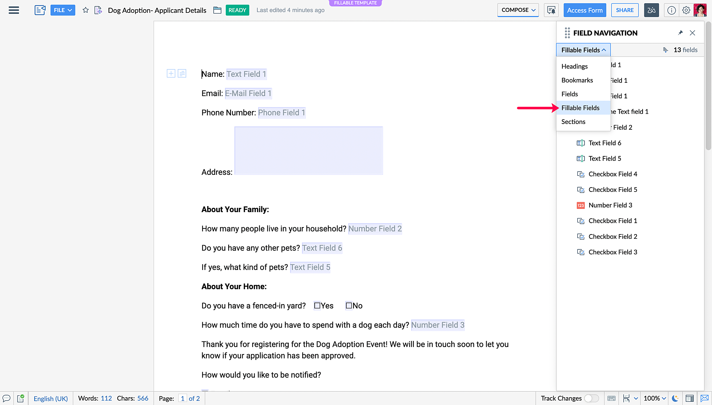
Task: Toggle night mode moon icon
Action: 675,398
